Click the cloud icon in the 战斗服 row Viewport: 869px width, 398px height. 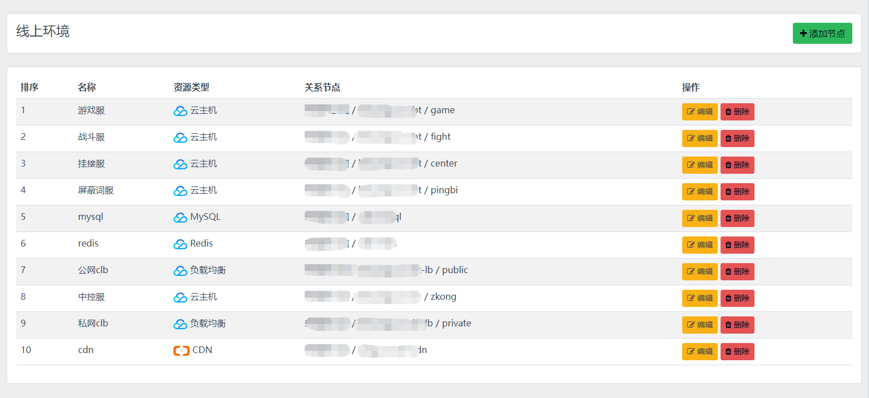[x=180, y=138]
